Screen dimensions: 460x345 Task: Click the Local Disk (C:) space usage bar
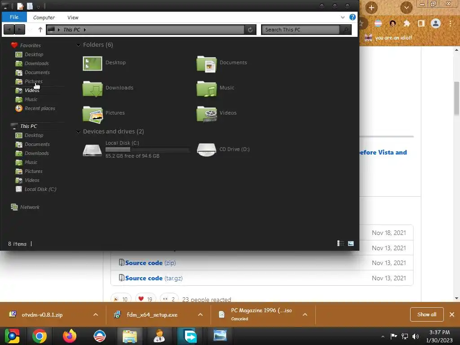point(147,150)
